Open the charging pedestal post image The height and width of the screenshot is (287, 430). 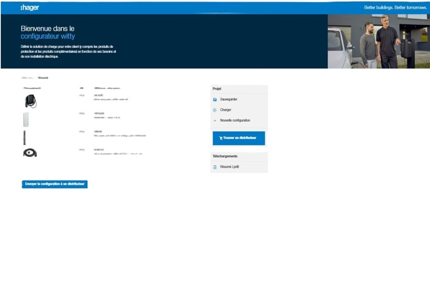25,138
